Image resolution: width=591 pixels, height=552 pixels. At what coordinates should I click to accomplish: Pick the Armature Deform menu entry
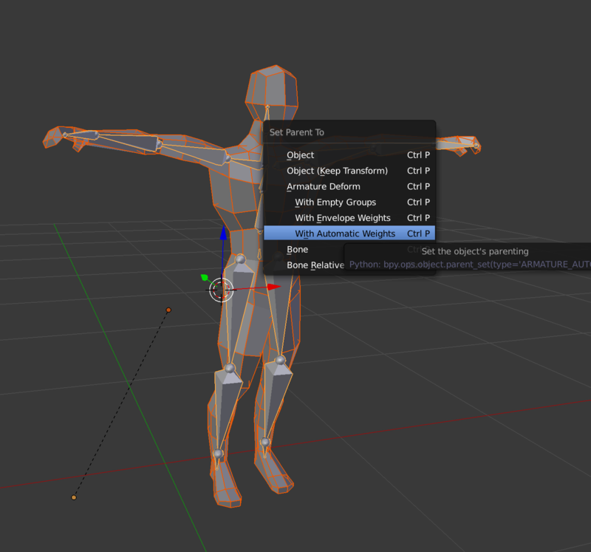click(349, 187)
